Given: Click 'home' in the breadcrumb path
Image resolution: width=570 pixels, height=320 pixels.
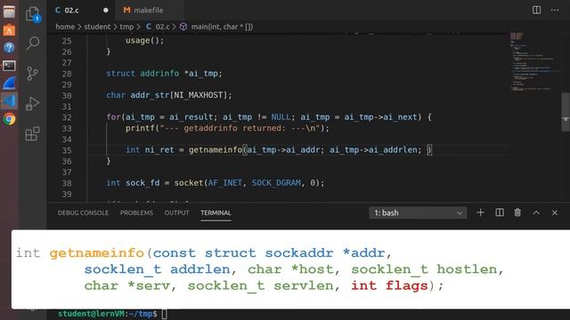Looking at the screenshot, I should [x=65, y=27].
